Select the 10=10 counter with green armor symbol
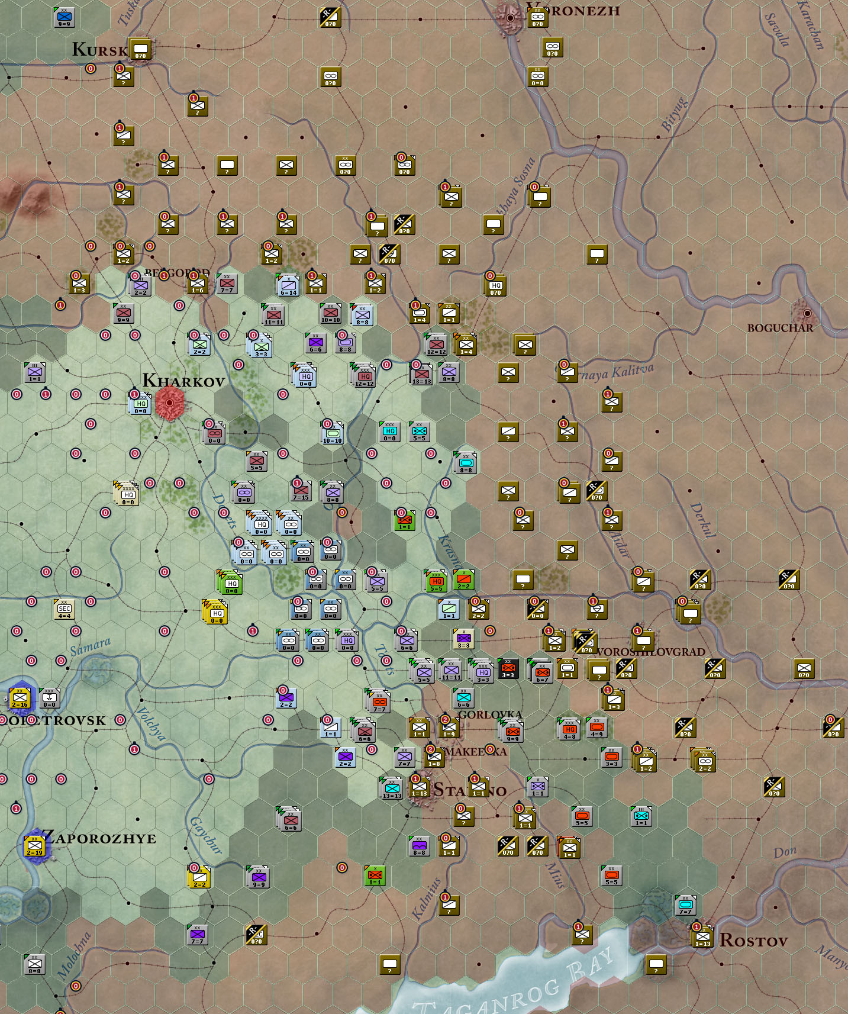The width and height of the screenshot is (848, 1014). 333,433
